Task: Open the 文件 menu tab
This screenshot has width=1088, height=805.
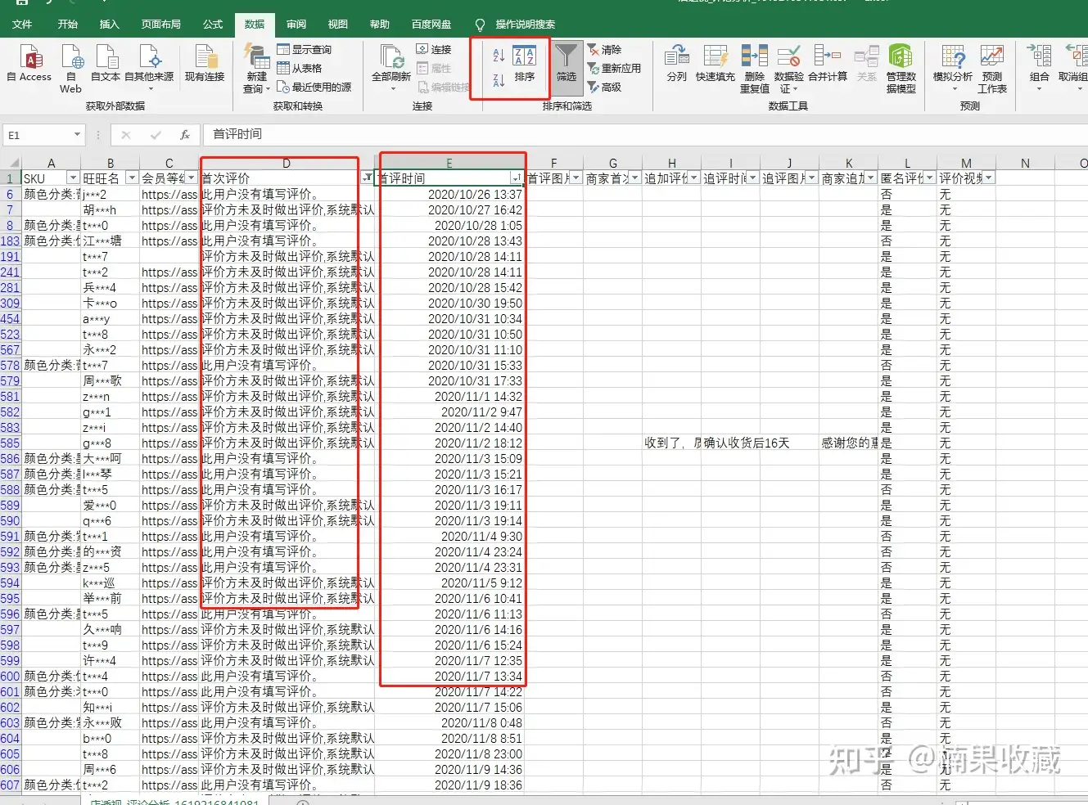Action: point(22,24)
